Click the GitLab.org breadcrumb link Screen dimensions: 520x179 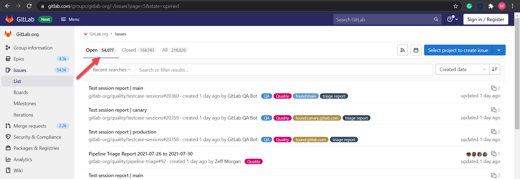coord(99,34)
